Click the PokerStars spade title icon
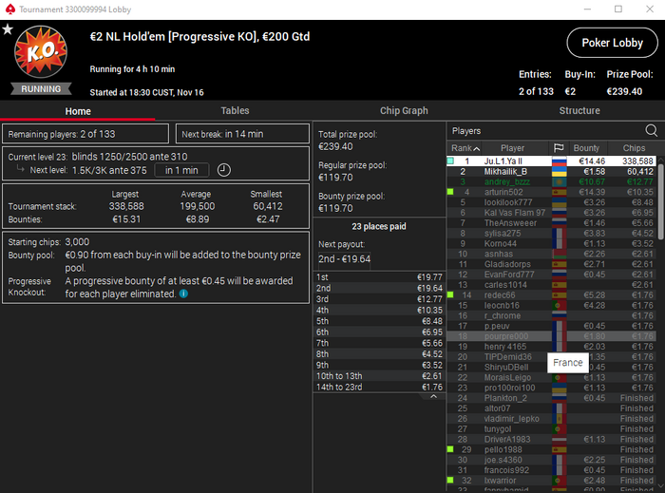 (x=9, y=9)
